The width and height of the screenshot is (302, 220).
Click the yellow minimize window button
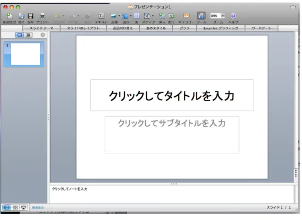pos(12,7)
